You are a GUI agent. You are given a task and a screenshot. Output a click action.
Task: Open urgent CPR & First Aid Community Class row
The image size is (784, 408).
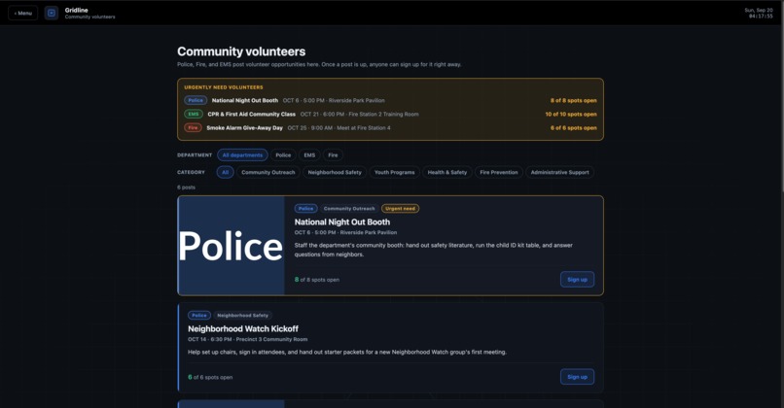coord(390,114)
